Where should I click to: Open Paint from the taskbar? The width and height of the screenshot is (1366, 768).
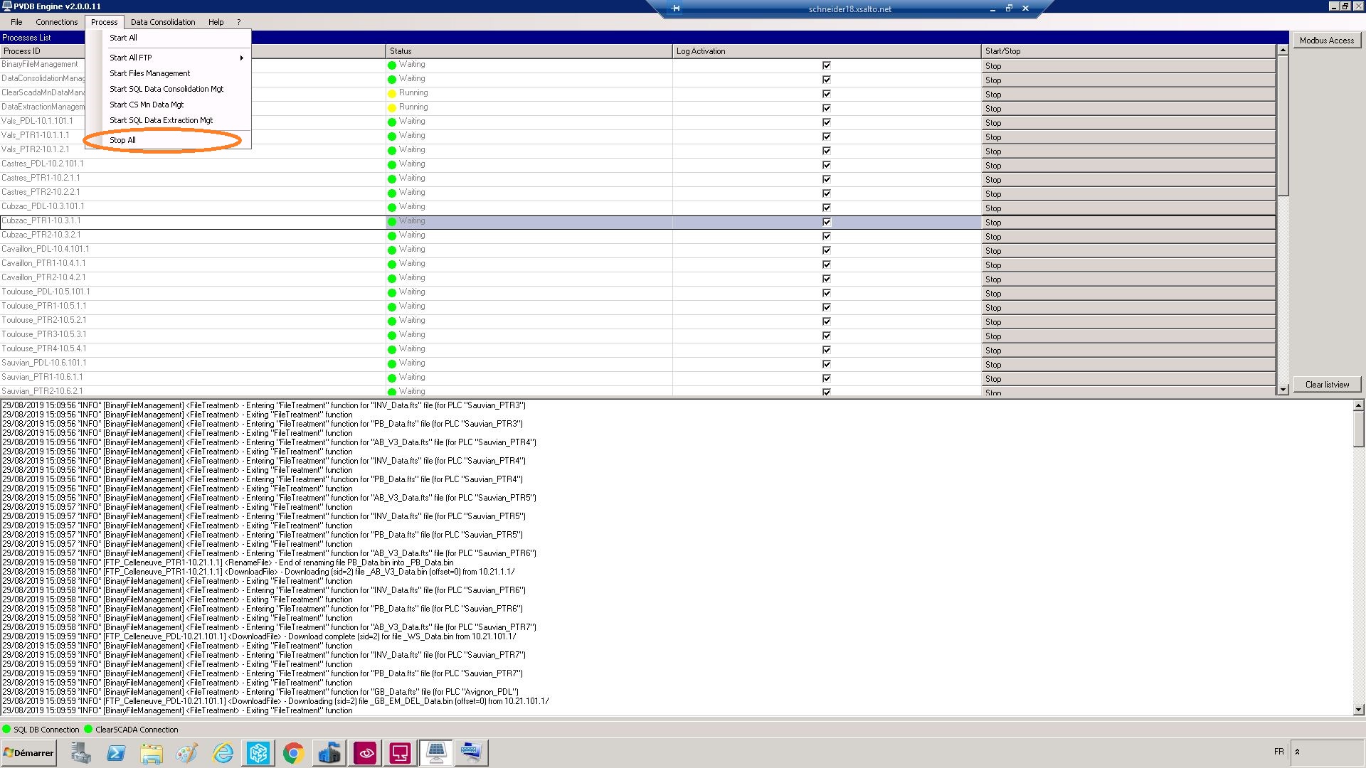(x=187, y=752)
